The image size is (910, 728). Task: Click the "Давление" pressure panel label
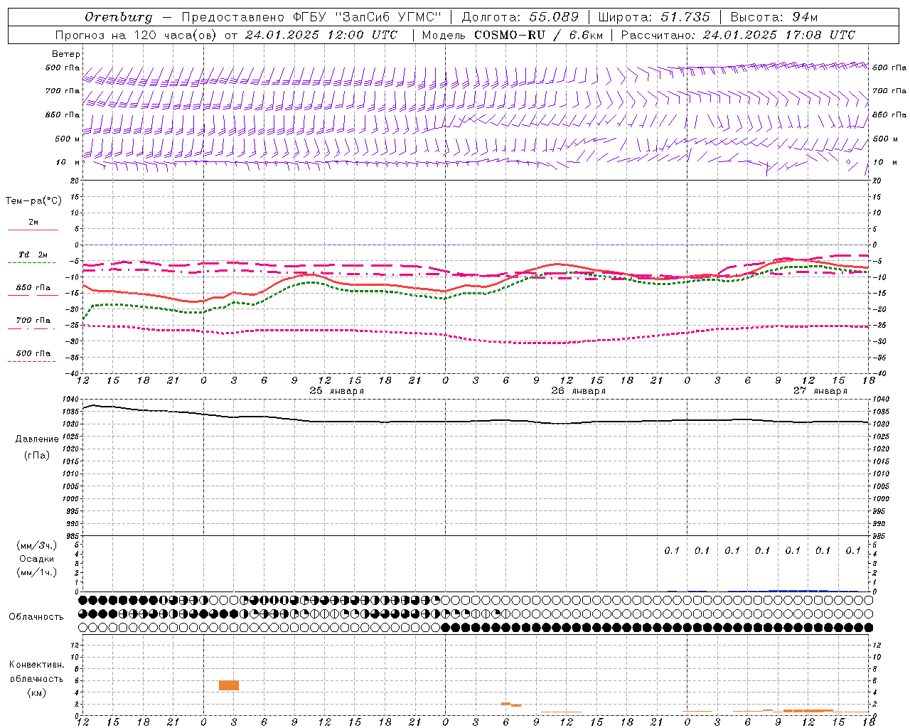pos(37,439)
